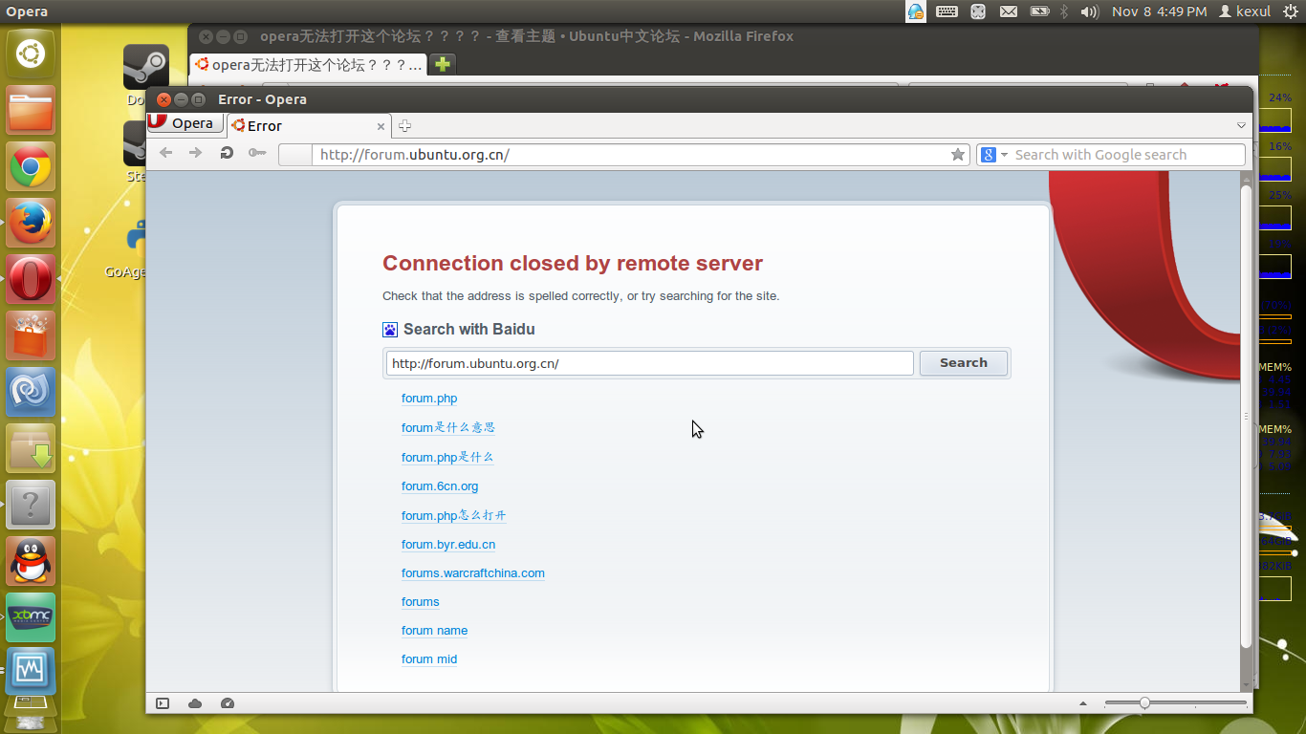Open the forum.php suggestion link

[429, 399]
